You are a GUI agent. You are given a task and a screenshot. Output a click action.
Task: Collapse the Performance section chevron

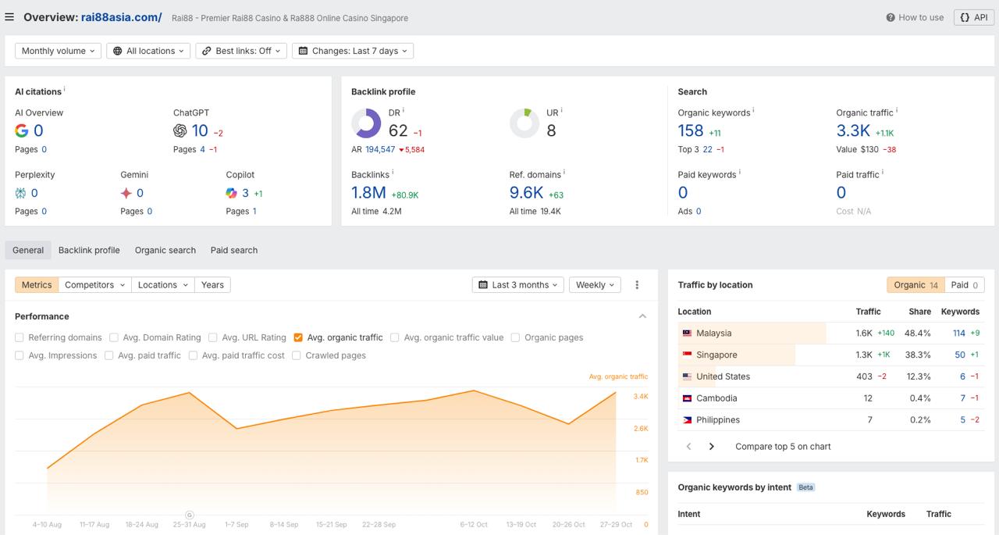[642, 316]
